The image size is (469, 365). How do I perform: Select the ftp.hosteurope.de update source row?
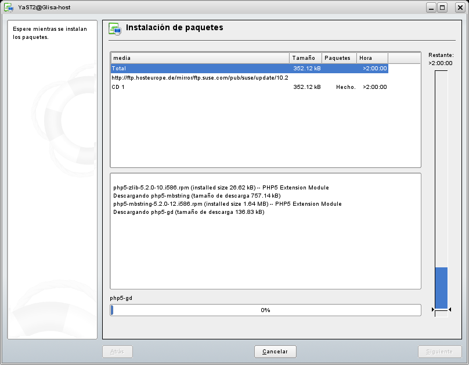(x=200, y=78)
